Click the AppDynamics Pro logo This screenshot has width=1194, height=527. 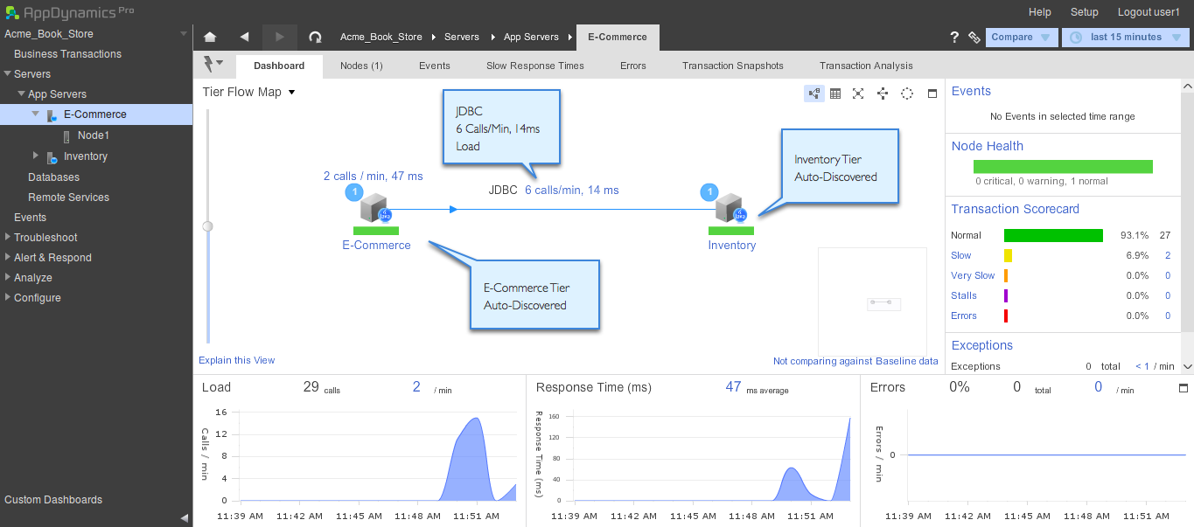click(70, 12)
